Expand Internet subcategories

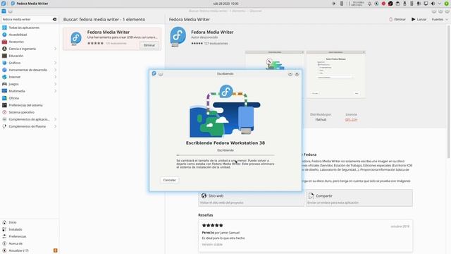(55, 77)
